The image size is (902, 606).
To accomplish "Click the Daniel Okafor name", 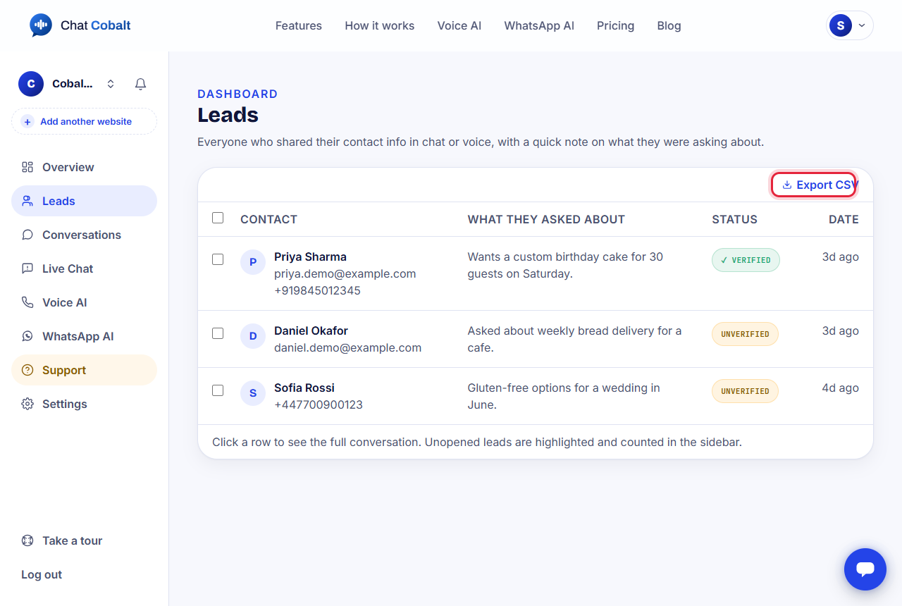I will (311, 330).
